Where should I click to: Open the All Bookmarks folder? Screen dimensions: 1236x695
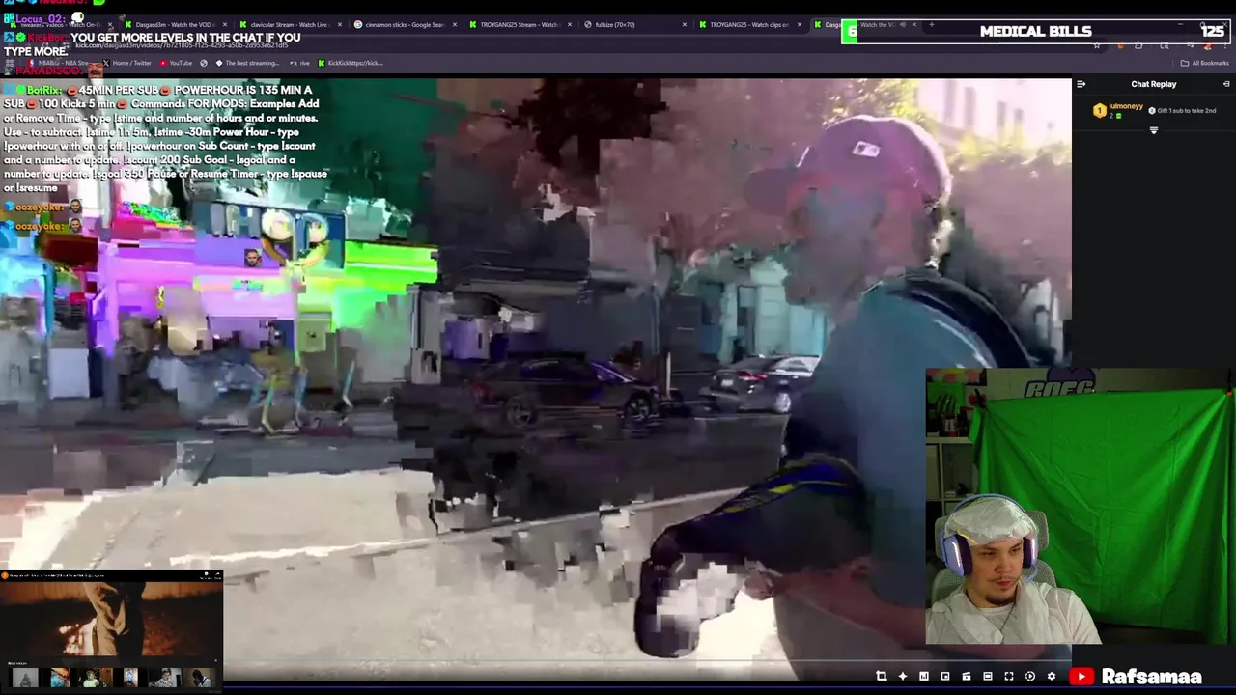tap(1205, 63)
